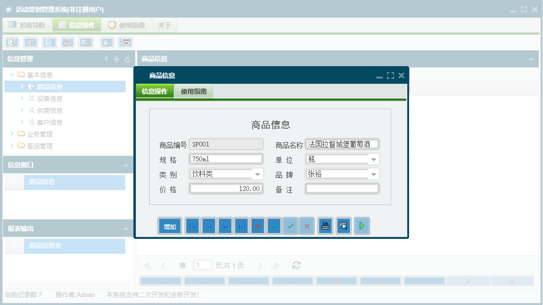Click the red X cancel icon
Screen dimensions: 543x305
(307, 226)
